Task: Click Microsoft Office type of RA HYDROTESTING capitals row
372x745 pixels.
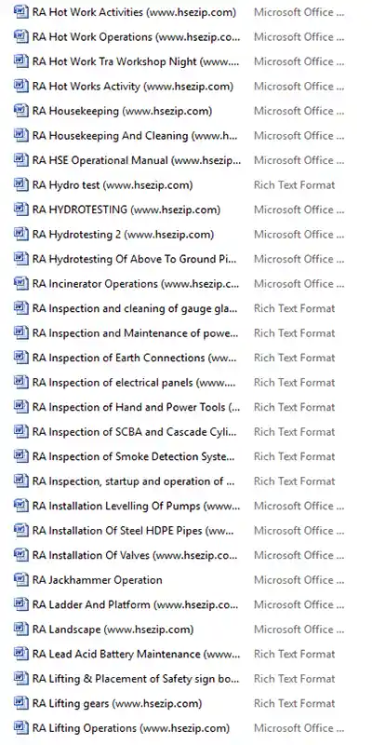Action: tap(299, 210)
